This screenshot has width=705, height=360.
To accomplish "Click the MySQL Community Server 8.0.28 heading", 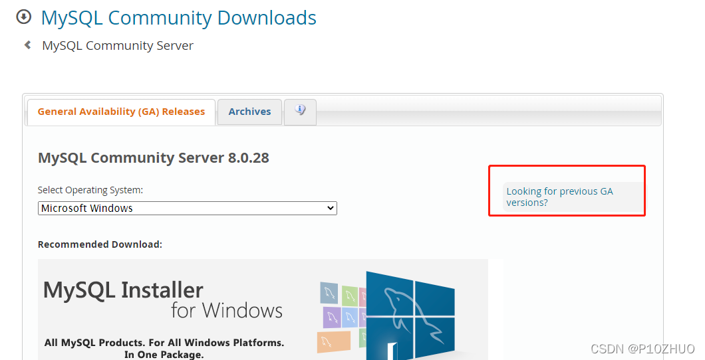I will point(154,158).
